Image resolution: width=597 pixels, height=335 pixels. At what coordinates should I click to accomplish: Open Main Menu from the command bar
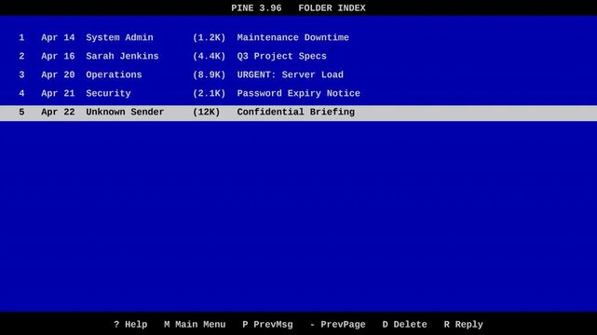[195, 325]
